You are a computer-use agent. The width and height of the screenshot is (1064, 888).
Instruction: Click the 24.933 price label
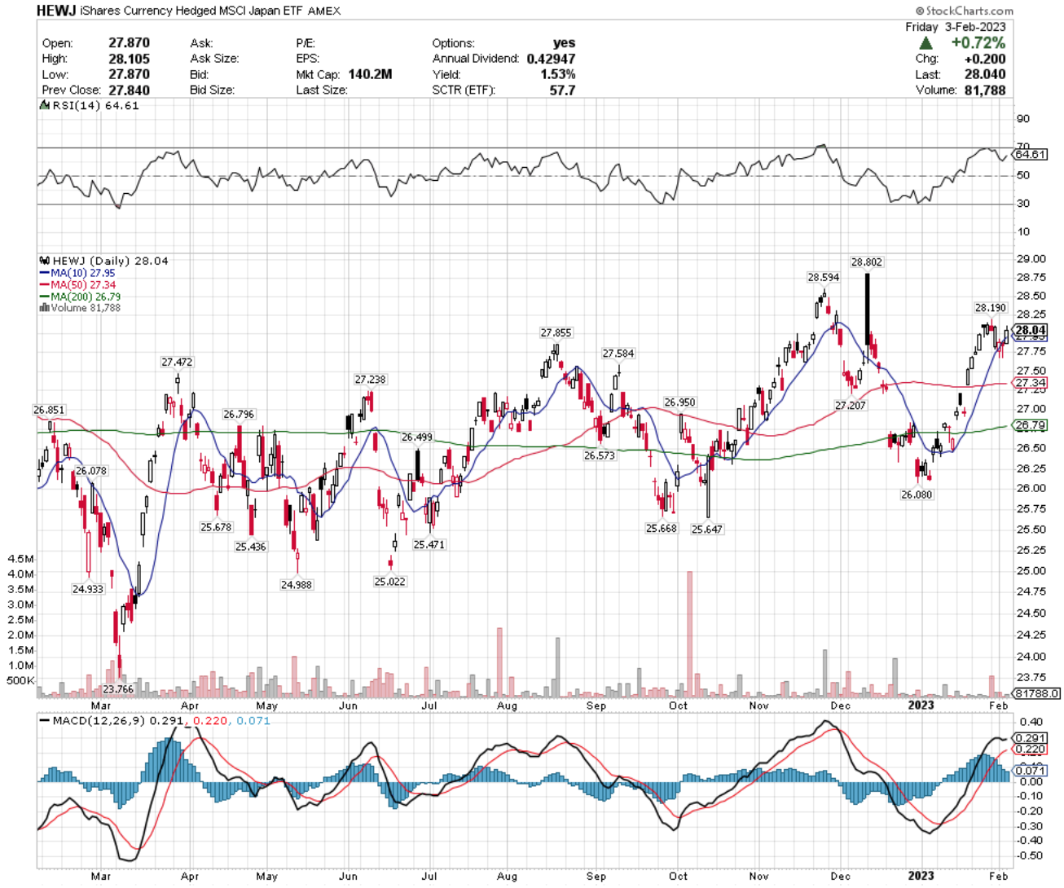(x=88, y=589)
